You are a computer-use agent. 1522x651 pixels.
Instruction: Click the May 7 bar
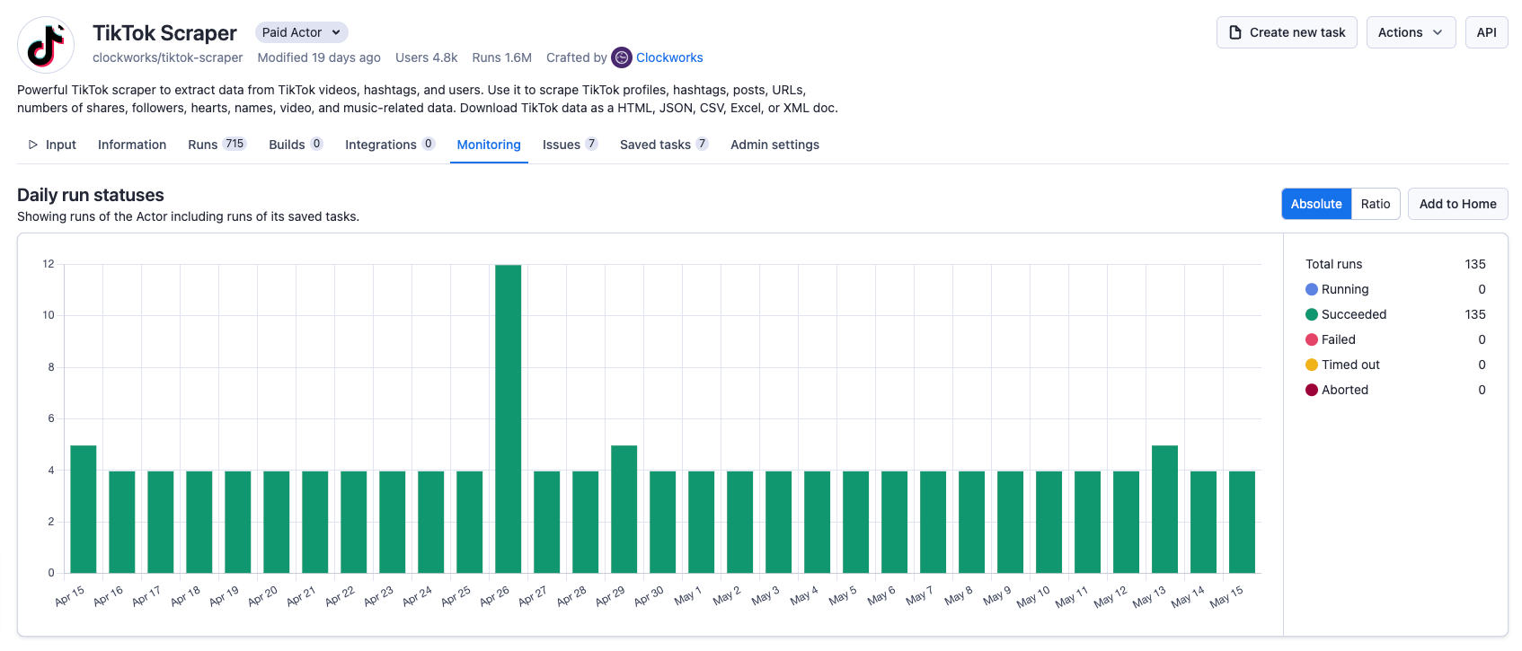coord(933,522)
